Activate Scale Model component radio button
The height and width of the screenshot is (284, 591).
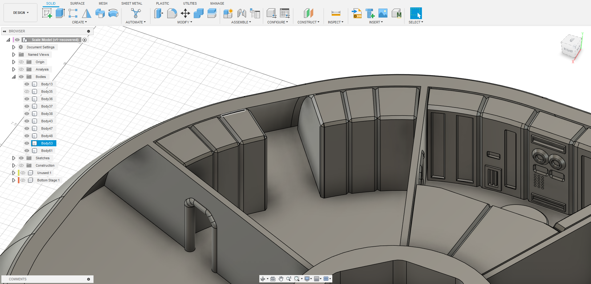(x=85, y=40)
